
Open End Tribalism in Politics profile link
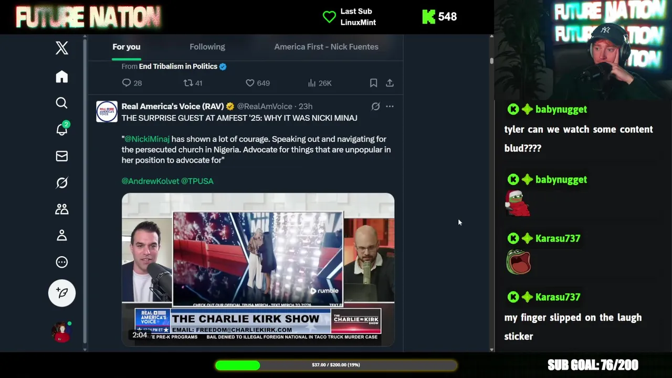pos(178,66)
